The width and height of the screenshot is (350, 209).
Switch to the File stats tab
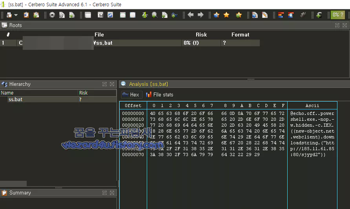(160, 95)
